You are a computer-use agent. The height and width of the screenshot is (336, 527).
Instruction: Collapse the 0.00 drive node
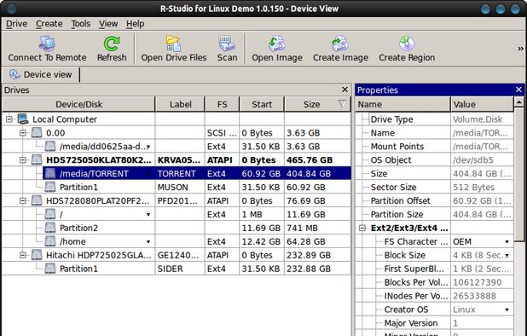(23, 133)
